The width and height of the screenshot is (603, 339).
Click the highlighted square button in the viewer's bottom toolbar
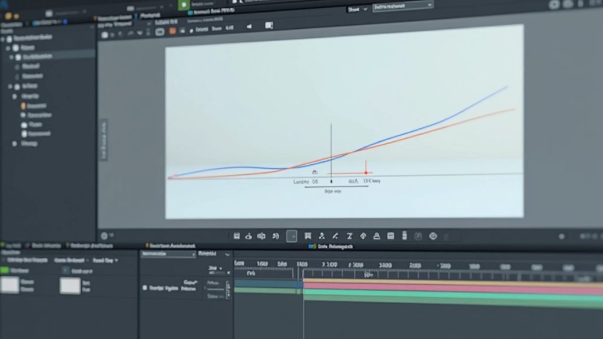tap(291, 236)
